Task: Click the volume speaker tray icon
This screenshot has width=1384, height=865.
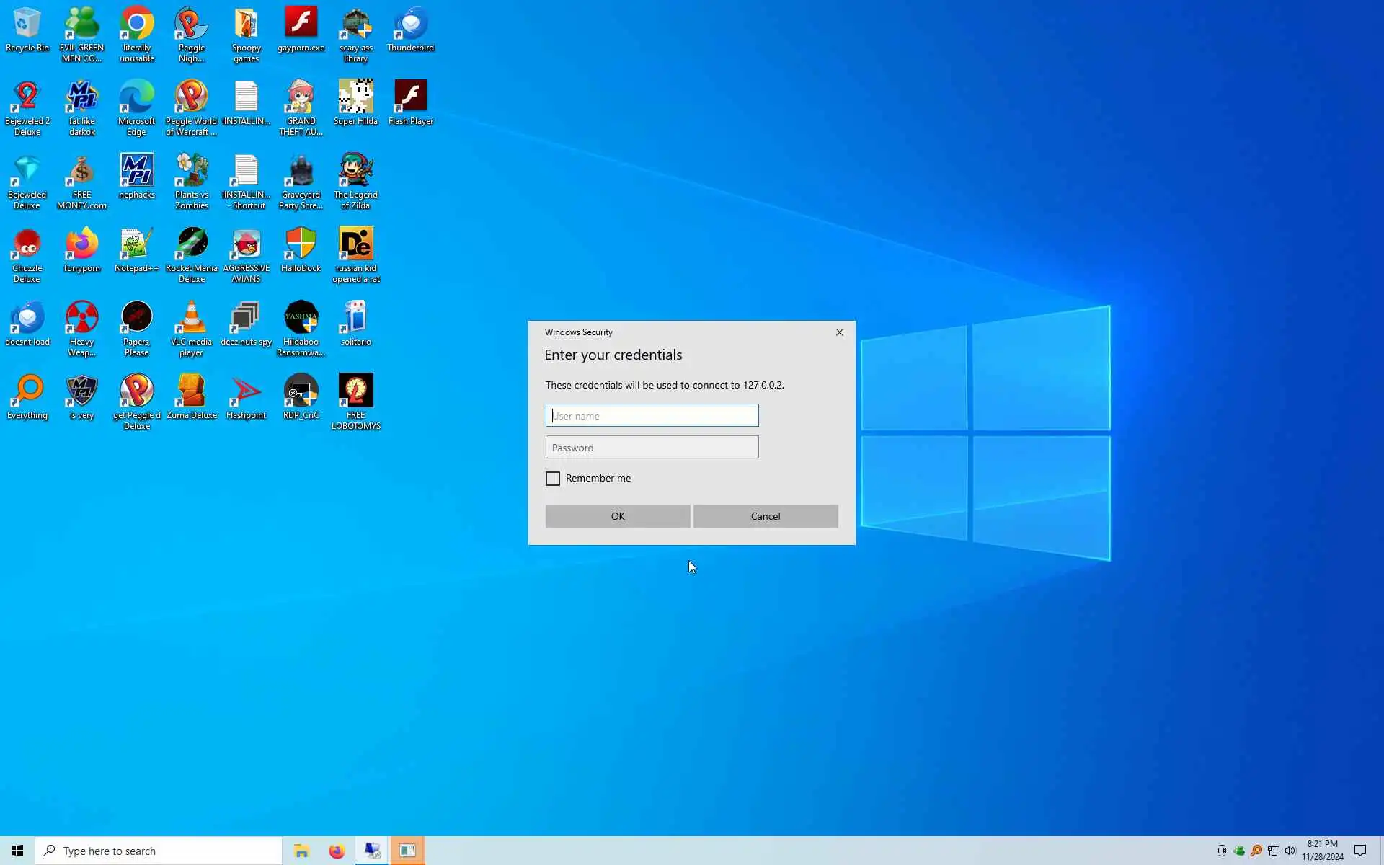Action: point(1290,851)
